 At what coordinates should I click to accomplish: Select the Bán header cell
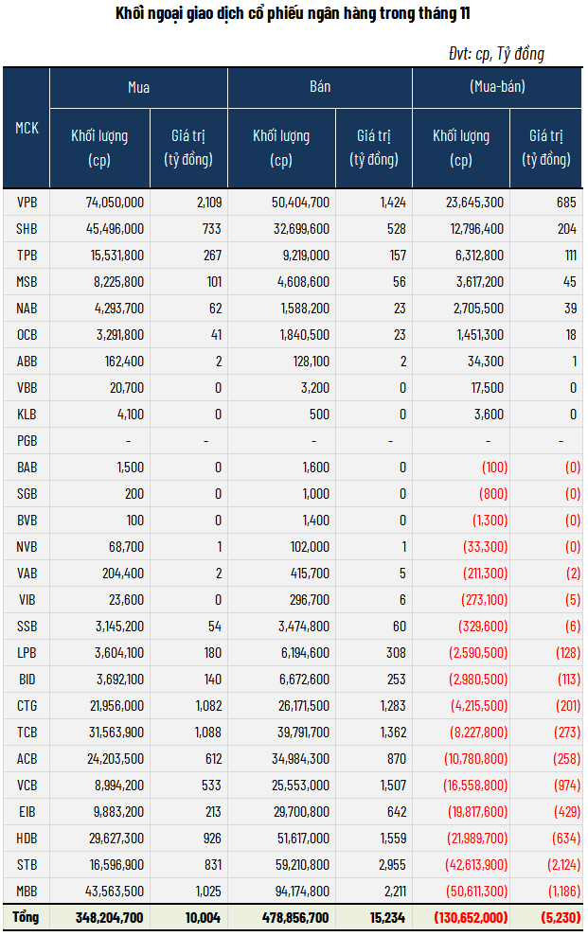tap(320, 87)
